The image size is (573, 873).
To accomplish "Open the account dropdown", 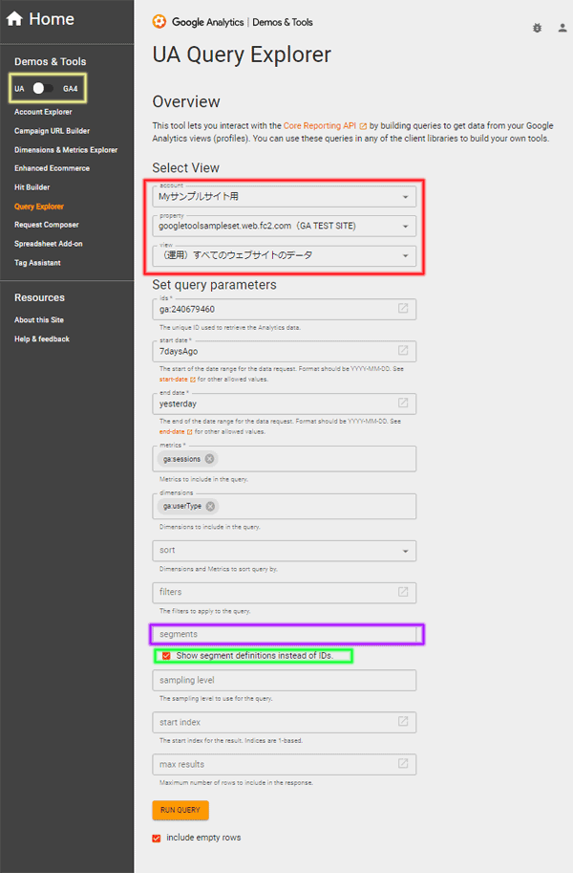I will 285,197.
